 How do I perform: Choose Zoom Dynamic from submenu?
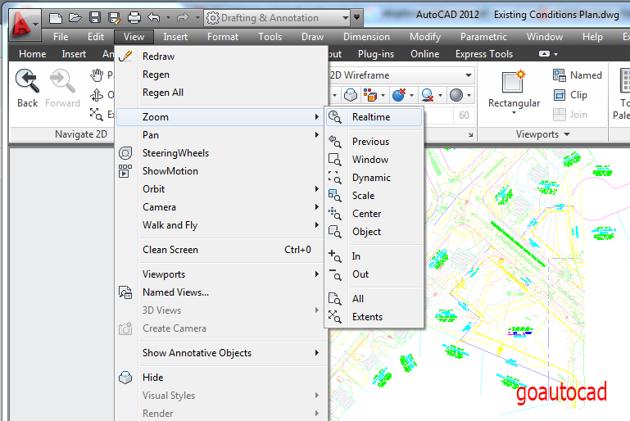tap(374, 178)
